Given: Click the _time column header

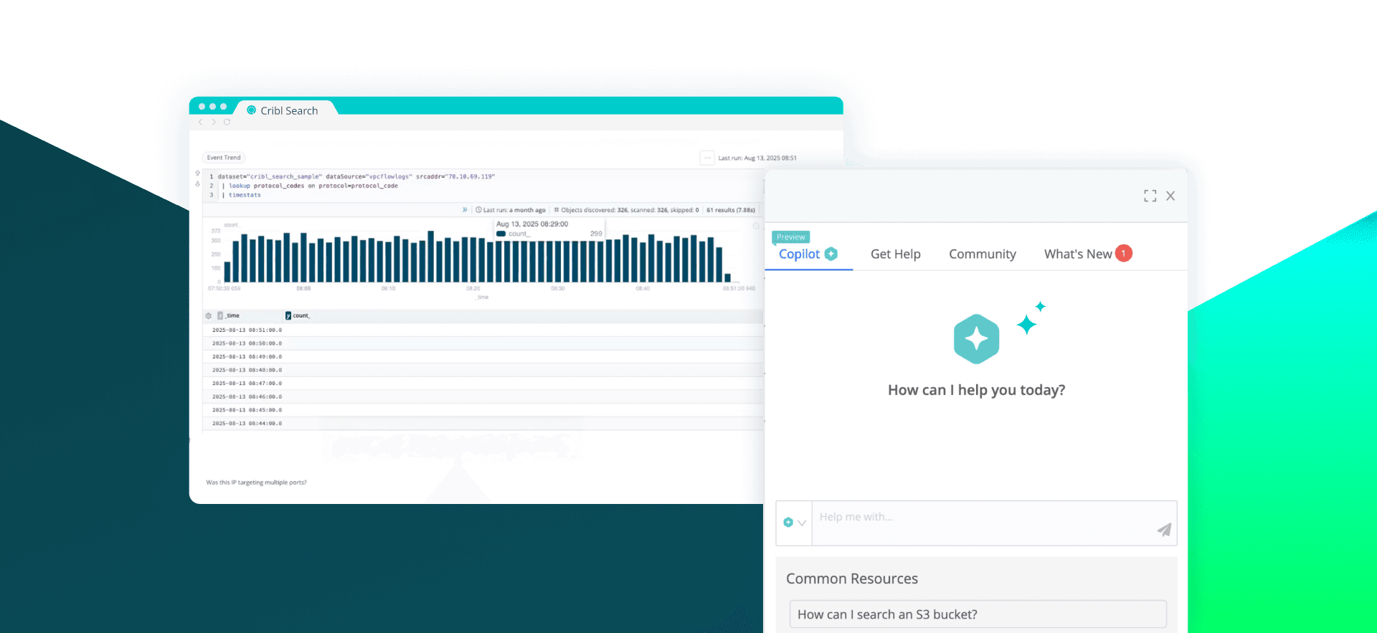Looking at the screenshot, I should click(232, 315).
